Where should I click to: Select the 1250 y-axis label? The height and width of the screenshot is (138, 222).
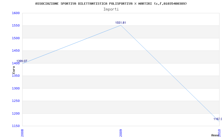tap(16, 101)
